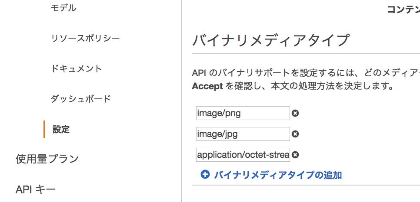This screenshot has width=420, height=202.
Task: Click the blue plus circle icon
Action: pyautogui.click(x=205, y=175)
